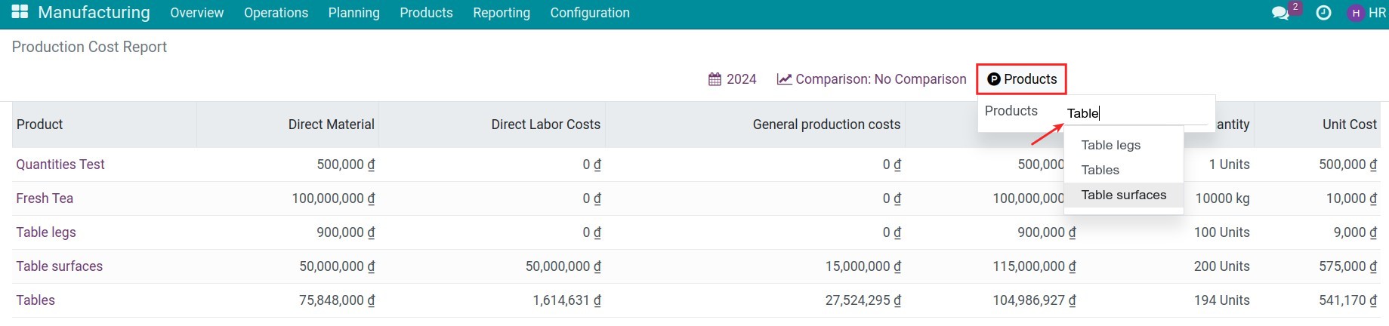This screenshot has width=1389, height=326.
Task: Click the calendar icon next to 2024
Action: [x=715, y=79]
